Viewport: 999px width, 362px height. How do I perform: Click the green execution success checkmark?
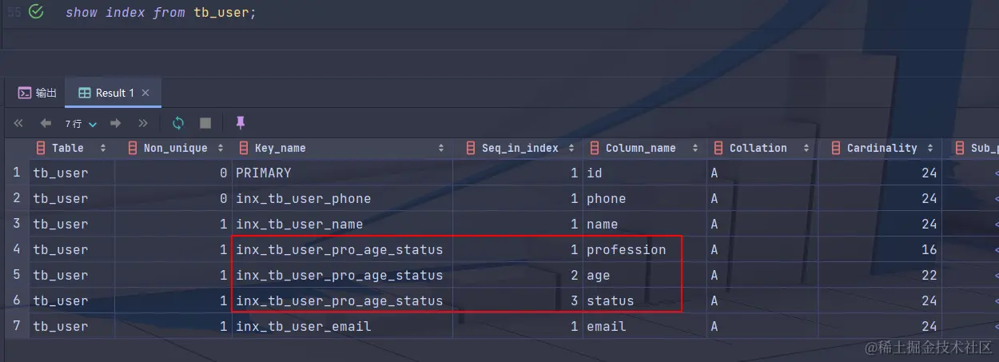35,12
